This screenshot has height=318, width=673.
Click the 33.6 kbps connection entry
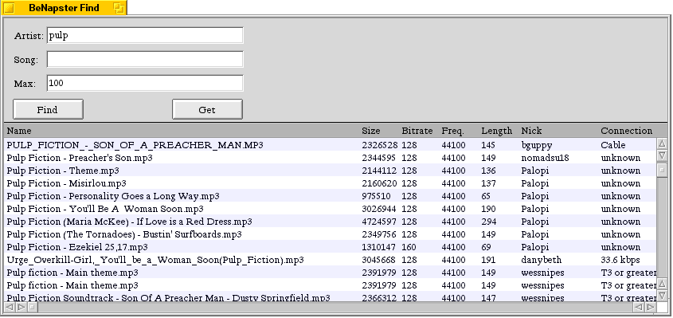click(620, 260)
